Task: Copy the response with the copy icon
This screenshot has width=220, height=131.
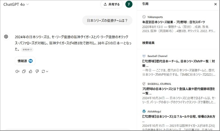Action: click(x=24, y=71)
